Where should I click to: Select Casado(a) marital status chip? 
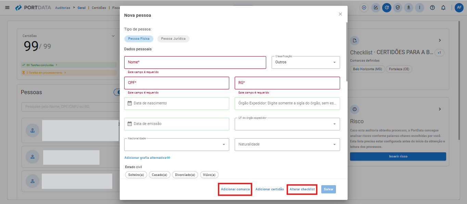[x=159, y=175]
